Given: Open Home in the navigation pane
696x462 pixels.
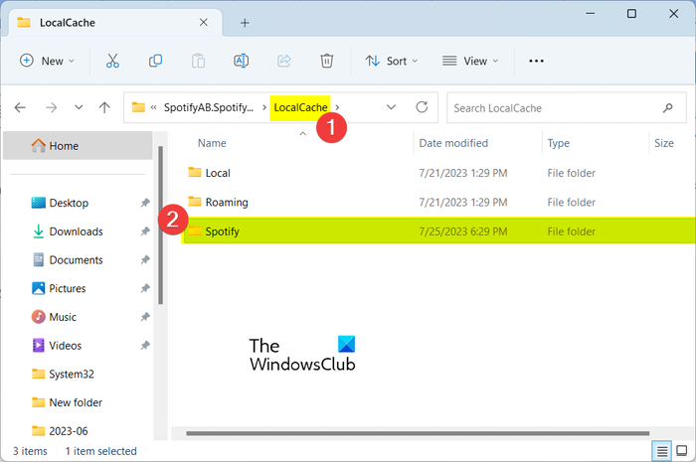Looking at the screenshot, I should [x=78, y=145].
